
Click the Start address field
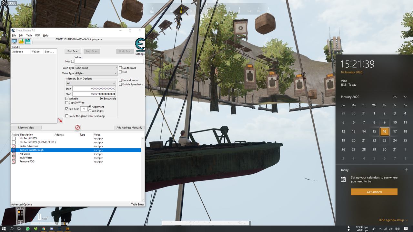pyautogui.click(x=94, y=89)
